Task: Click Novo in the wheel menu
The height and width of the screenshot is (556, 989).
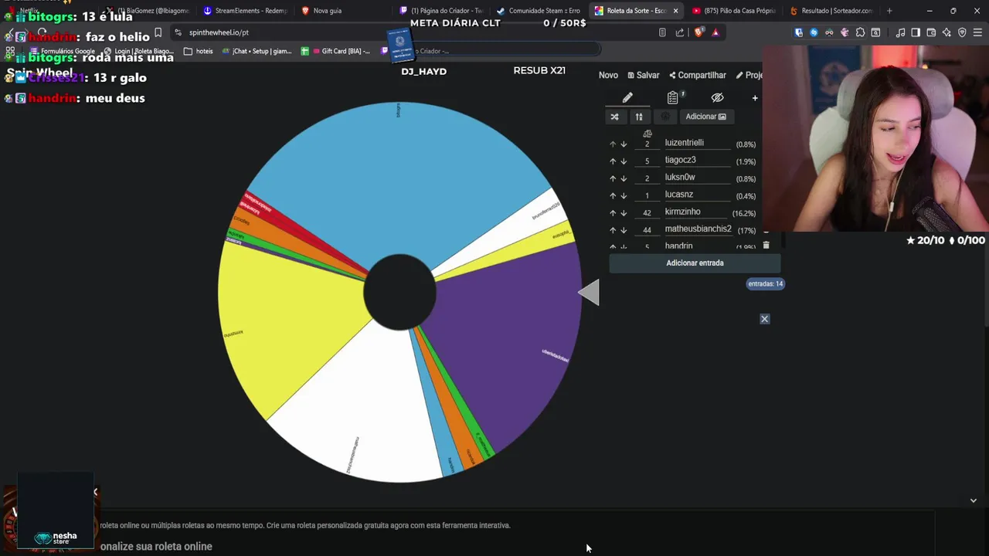Action: coord(608,75)
